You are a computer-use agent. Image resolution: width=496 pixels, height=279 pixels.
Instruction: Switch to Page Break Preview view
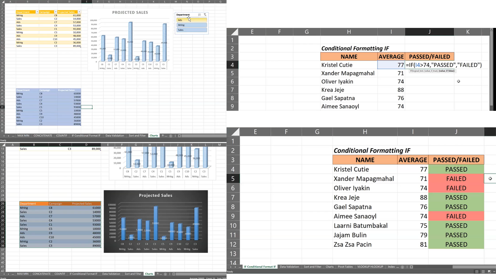click(489, 272)
